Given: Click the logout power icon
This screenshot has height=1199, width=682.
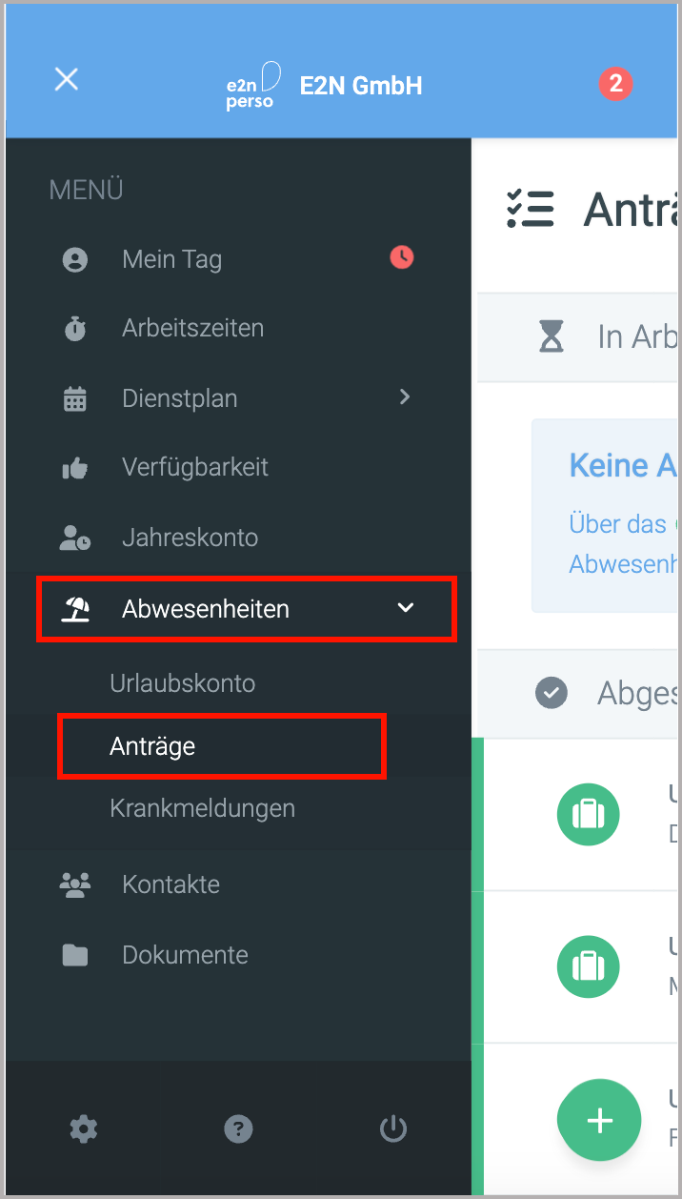Looking at the screenshot, I should coord(392,1128).
